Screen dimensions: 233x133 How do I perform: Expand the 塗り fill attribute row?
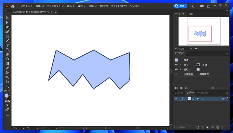click(x=181, y=69)
